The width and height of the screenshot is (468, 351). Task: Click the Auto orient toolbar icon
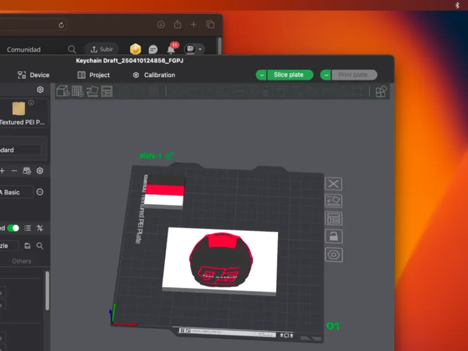coord(92,91)
